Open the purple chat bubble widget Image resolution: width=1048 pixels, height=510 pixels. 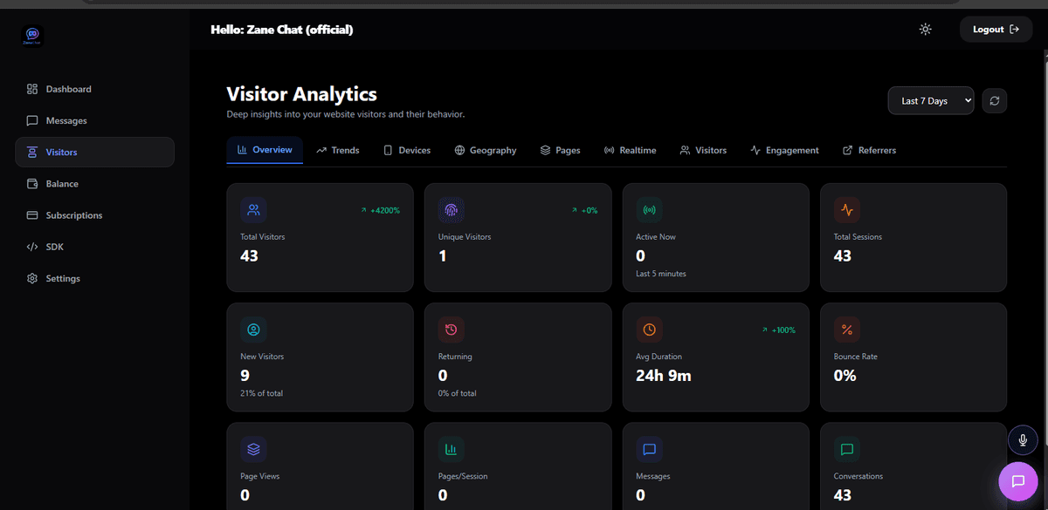coord(1017,481)
